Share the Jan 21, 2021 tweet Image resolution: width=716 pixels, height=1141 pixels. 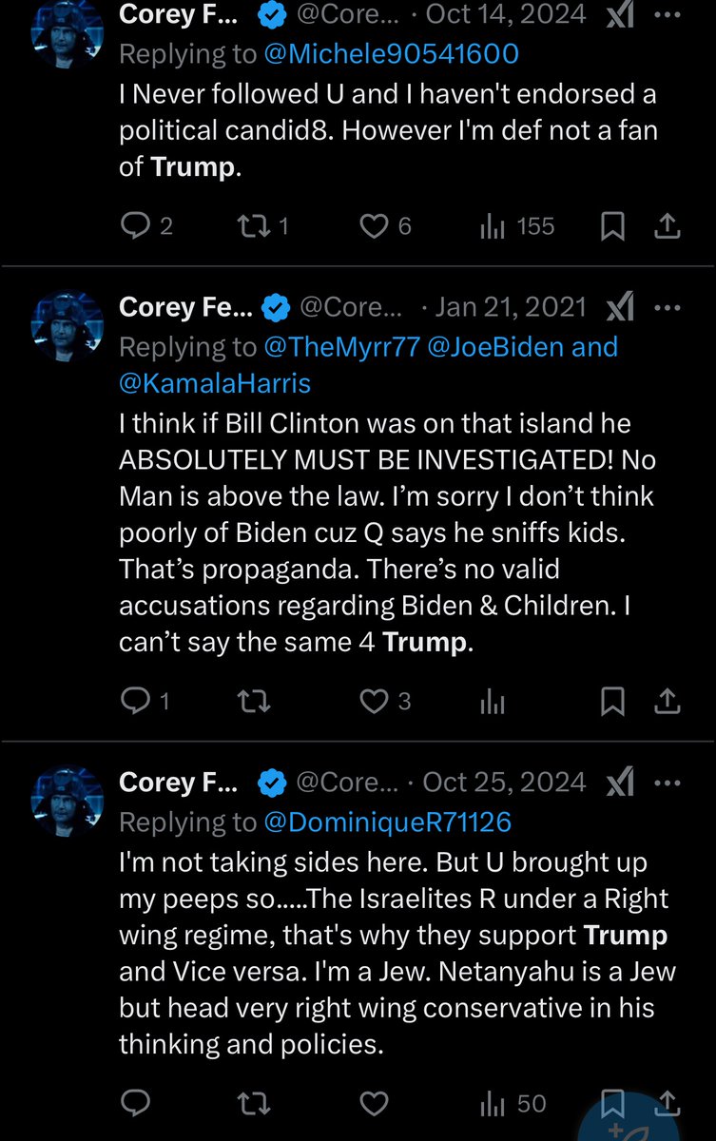coord(668,702)
